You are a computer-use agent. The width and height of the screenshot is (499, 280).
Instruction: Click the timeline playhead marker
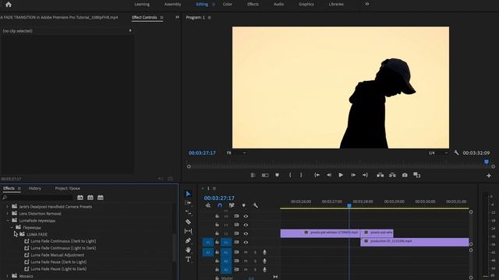coord(349,205)
